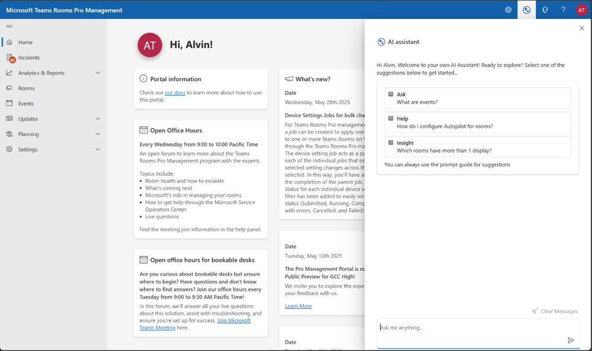Click the Settings gear icon in sidebar
This screenshot has height=351, width=592.
(9, 149)
